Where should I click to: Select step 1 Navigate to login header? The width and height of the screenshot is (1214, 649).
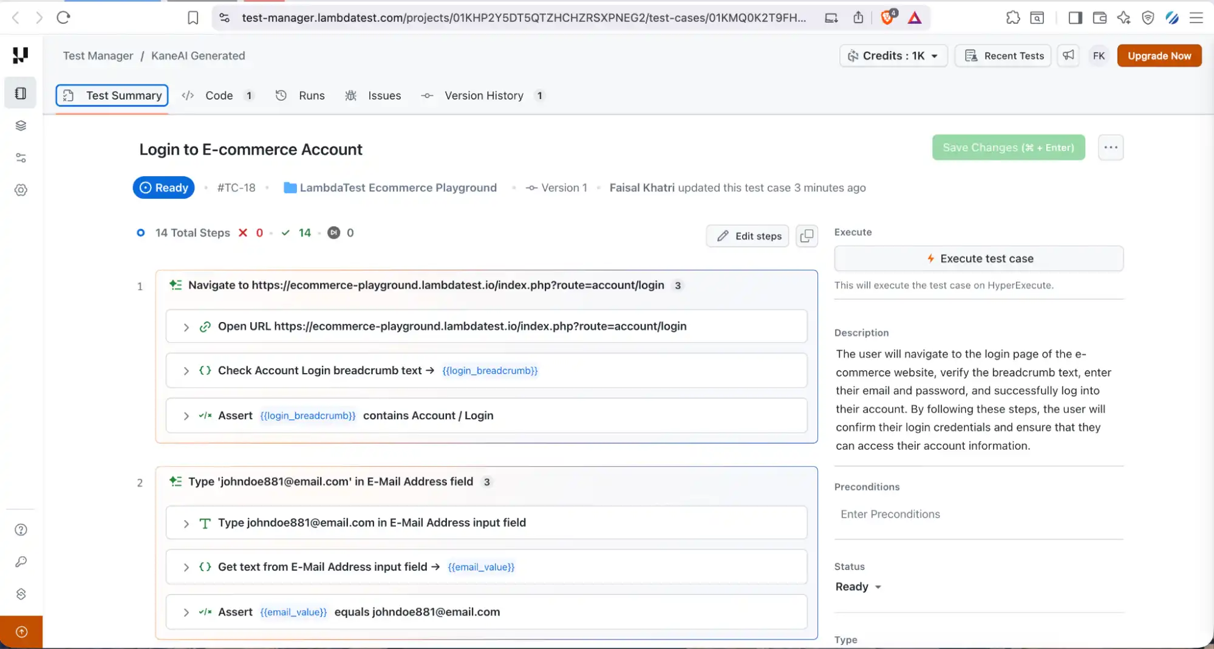tap(426, 285)
